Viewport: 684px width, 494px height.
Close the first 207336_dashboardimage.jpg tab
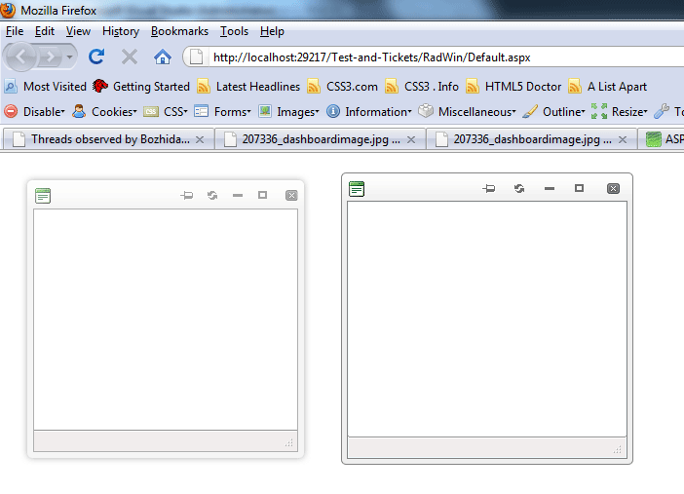point(411,139)
